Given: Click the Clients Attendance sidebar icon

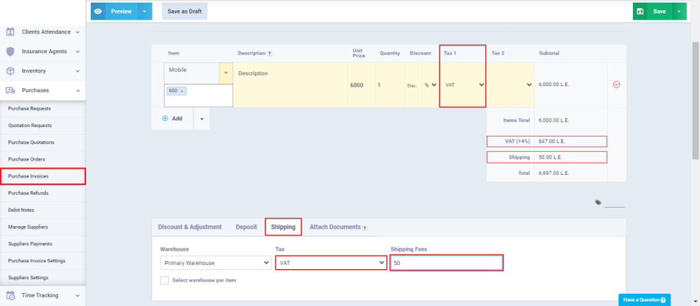Looking at the screenshot, I should [x=10, y=32].
